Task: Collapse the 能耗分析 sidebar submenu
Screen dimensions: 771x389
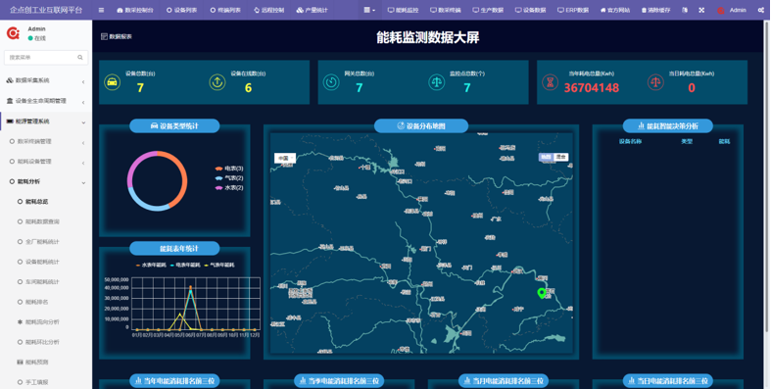Action: (x=47, y=182)
